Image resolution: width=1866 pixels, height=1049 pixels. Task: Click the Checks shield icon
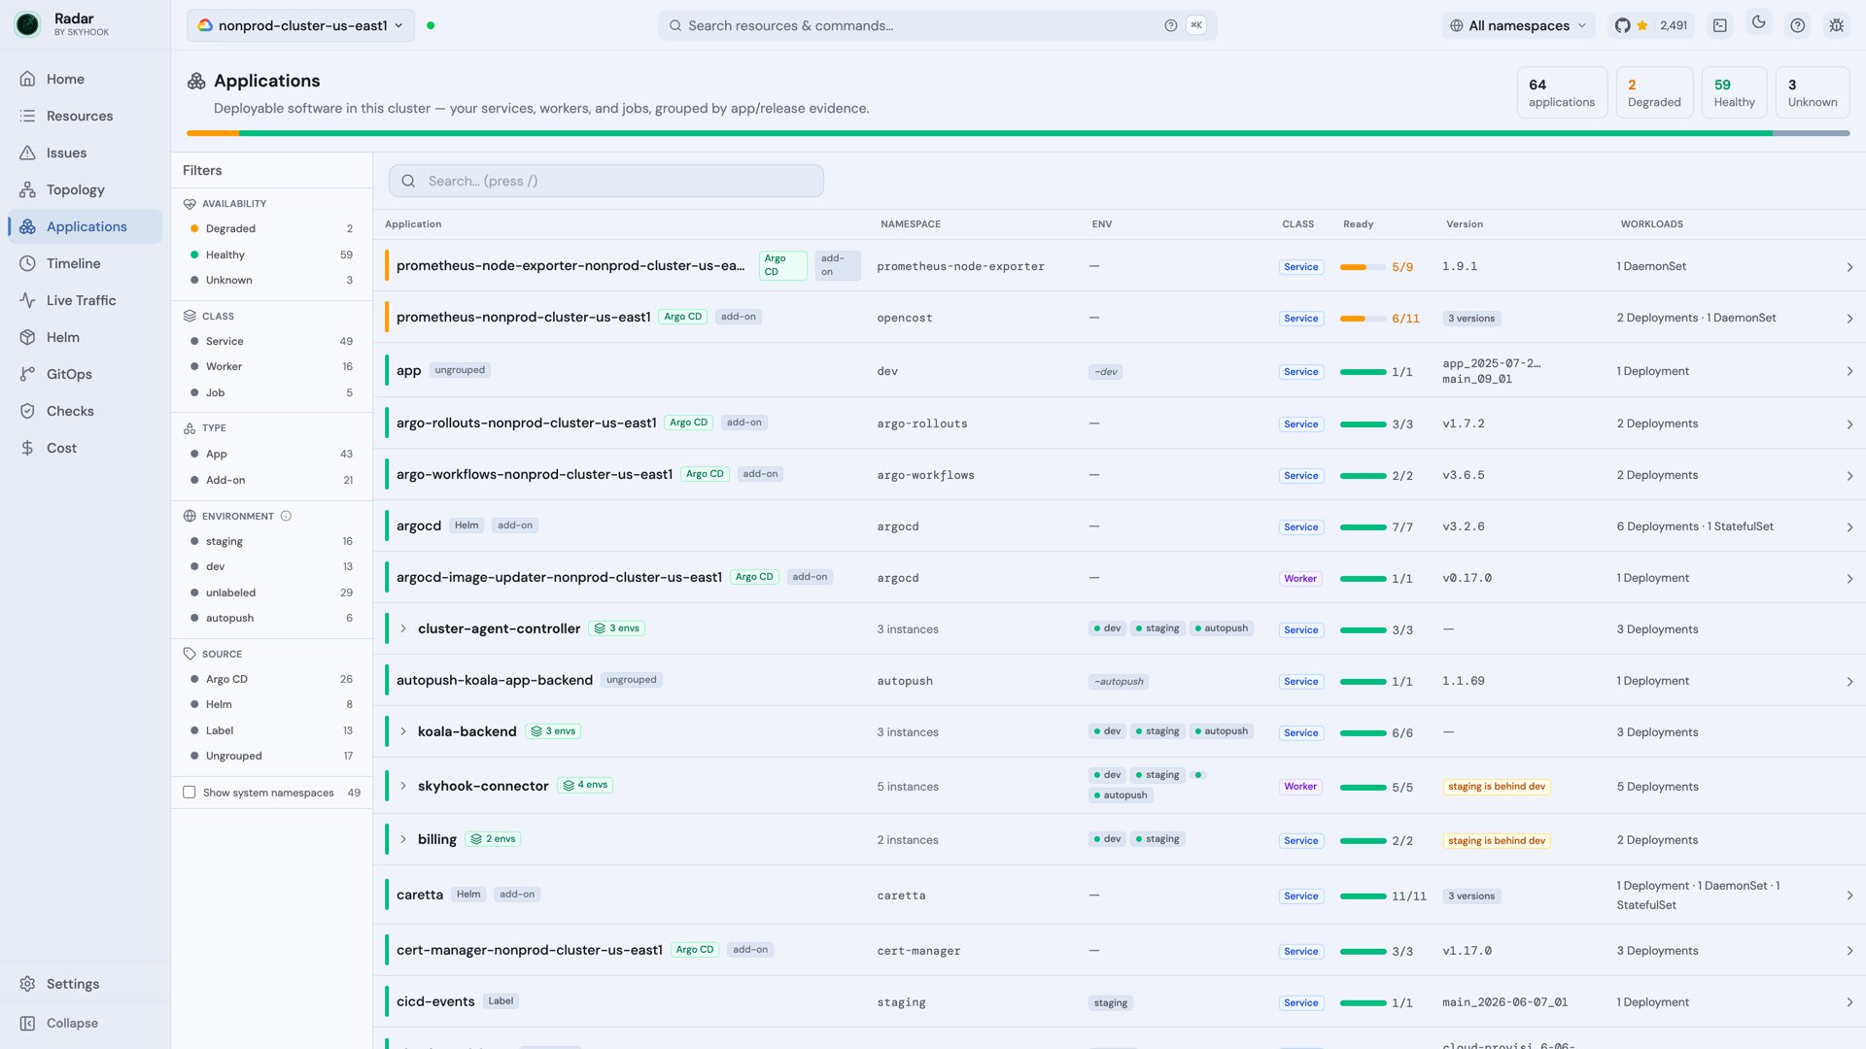(27, 411)
